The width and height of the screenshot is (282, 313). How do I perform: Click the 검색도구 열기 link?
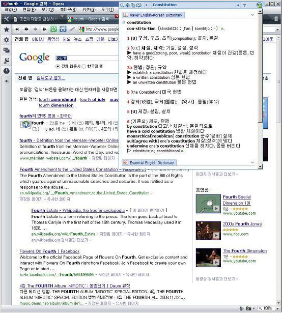point(51,78)
